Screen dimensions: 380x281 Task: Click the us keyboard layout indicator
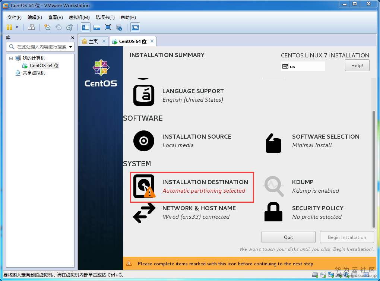[303, 66]
